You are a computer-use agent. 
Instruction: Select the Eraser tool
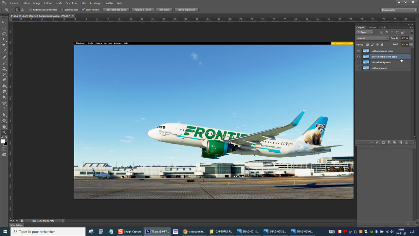pos(4,80)
